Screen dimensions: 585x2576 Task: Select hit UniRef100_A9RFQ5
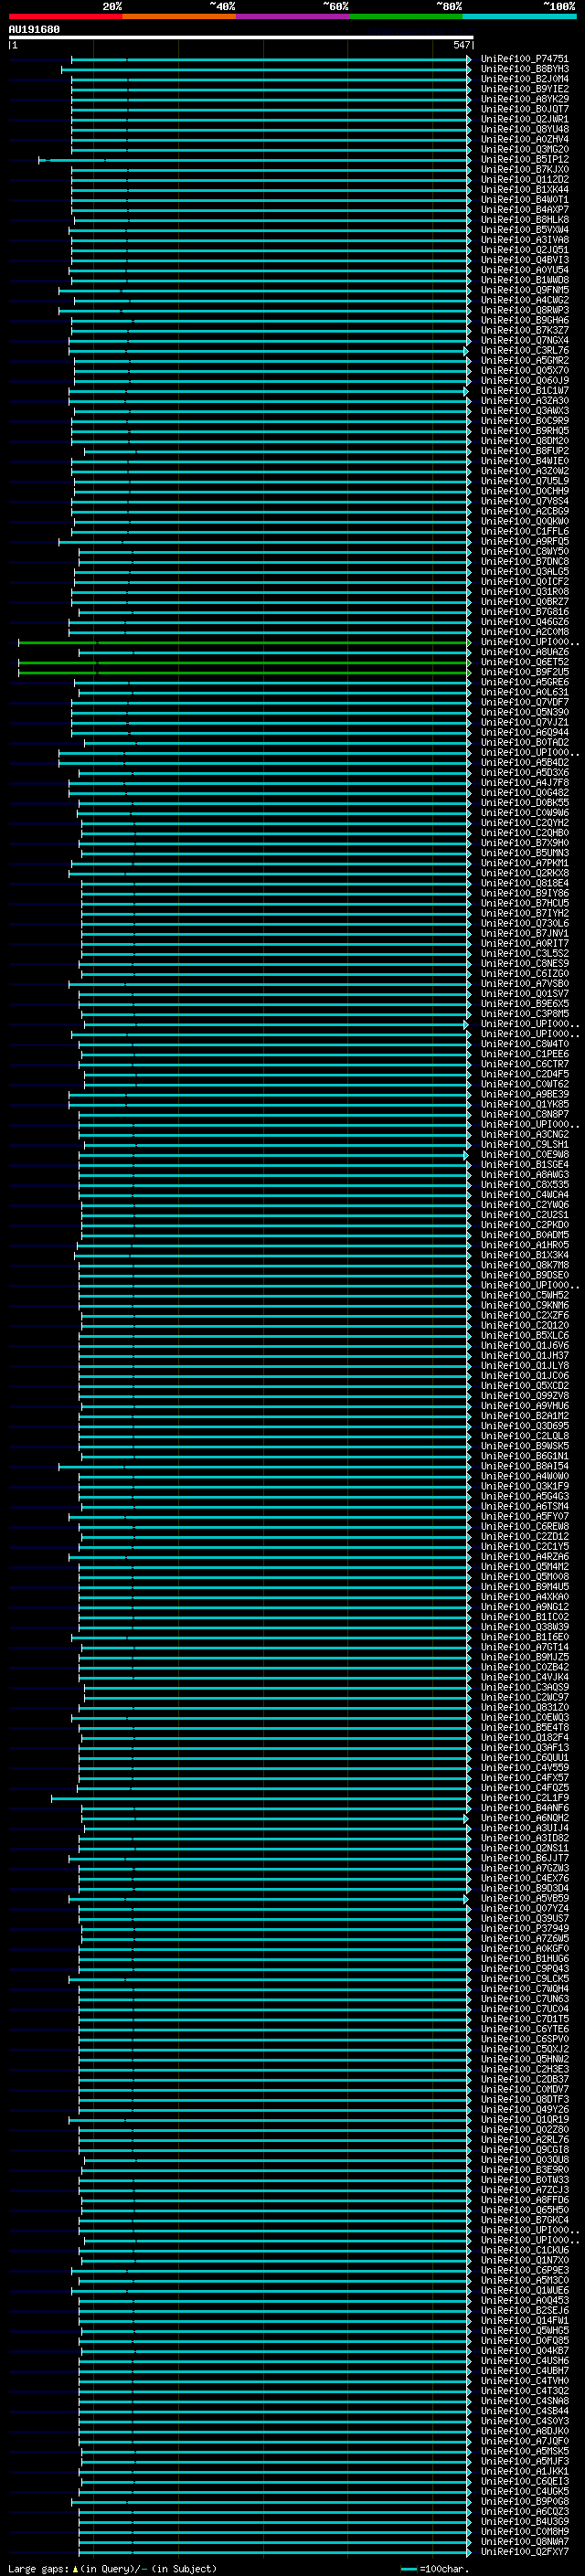(524, 542)
